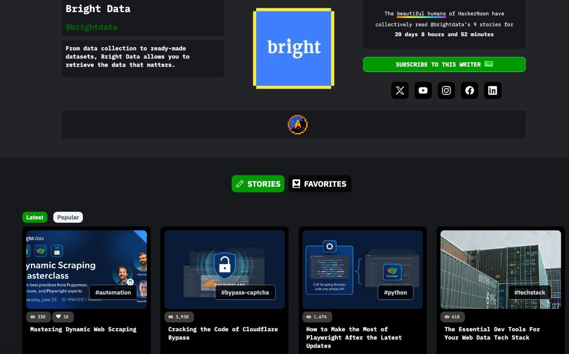Open 'The Essential Dev Tools' story title
This screenshot has width=569, height=354.
tap(492, 333)
